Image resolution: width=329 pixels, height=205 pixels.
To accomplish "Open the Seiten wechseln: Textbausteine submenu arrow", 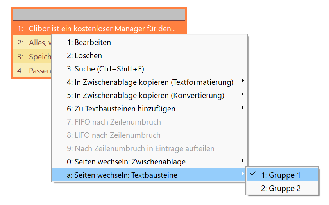I will 243,174.
